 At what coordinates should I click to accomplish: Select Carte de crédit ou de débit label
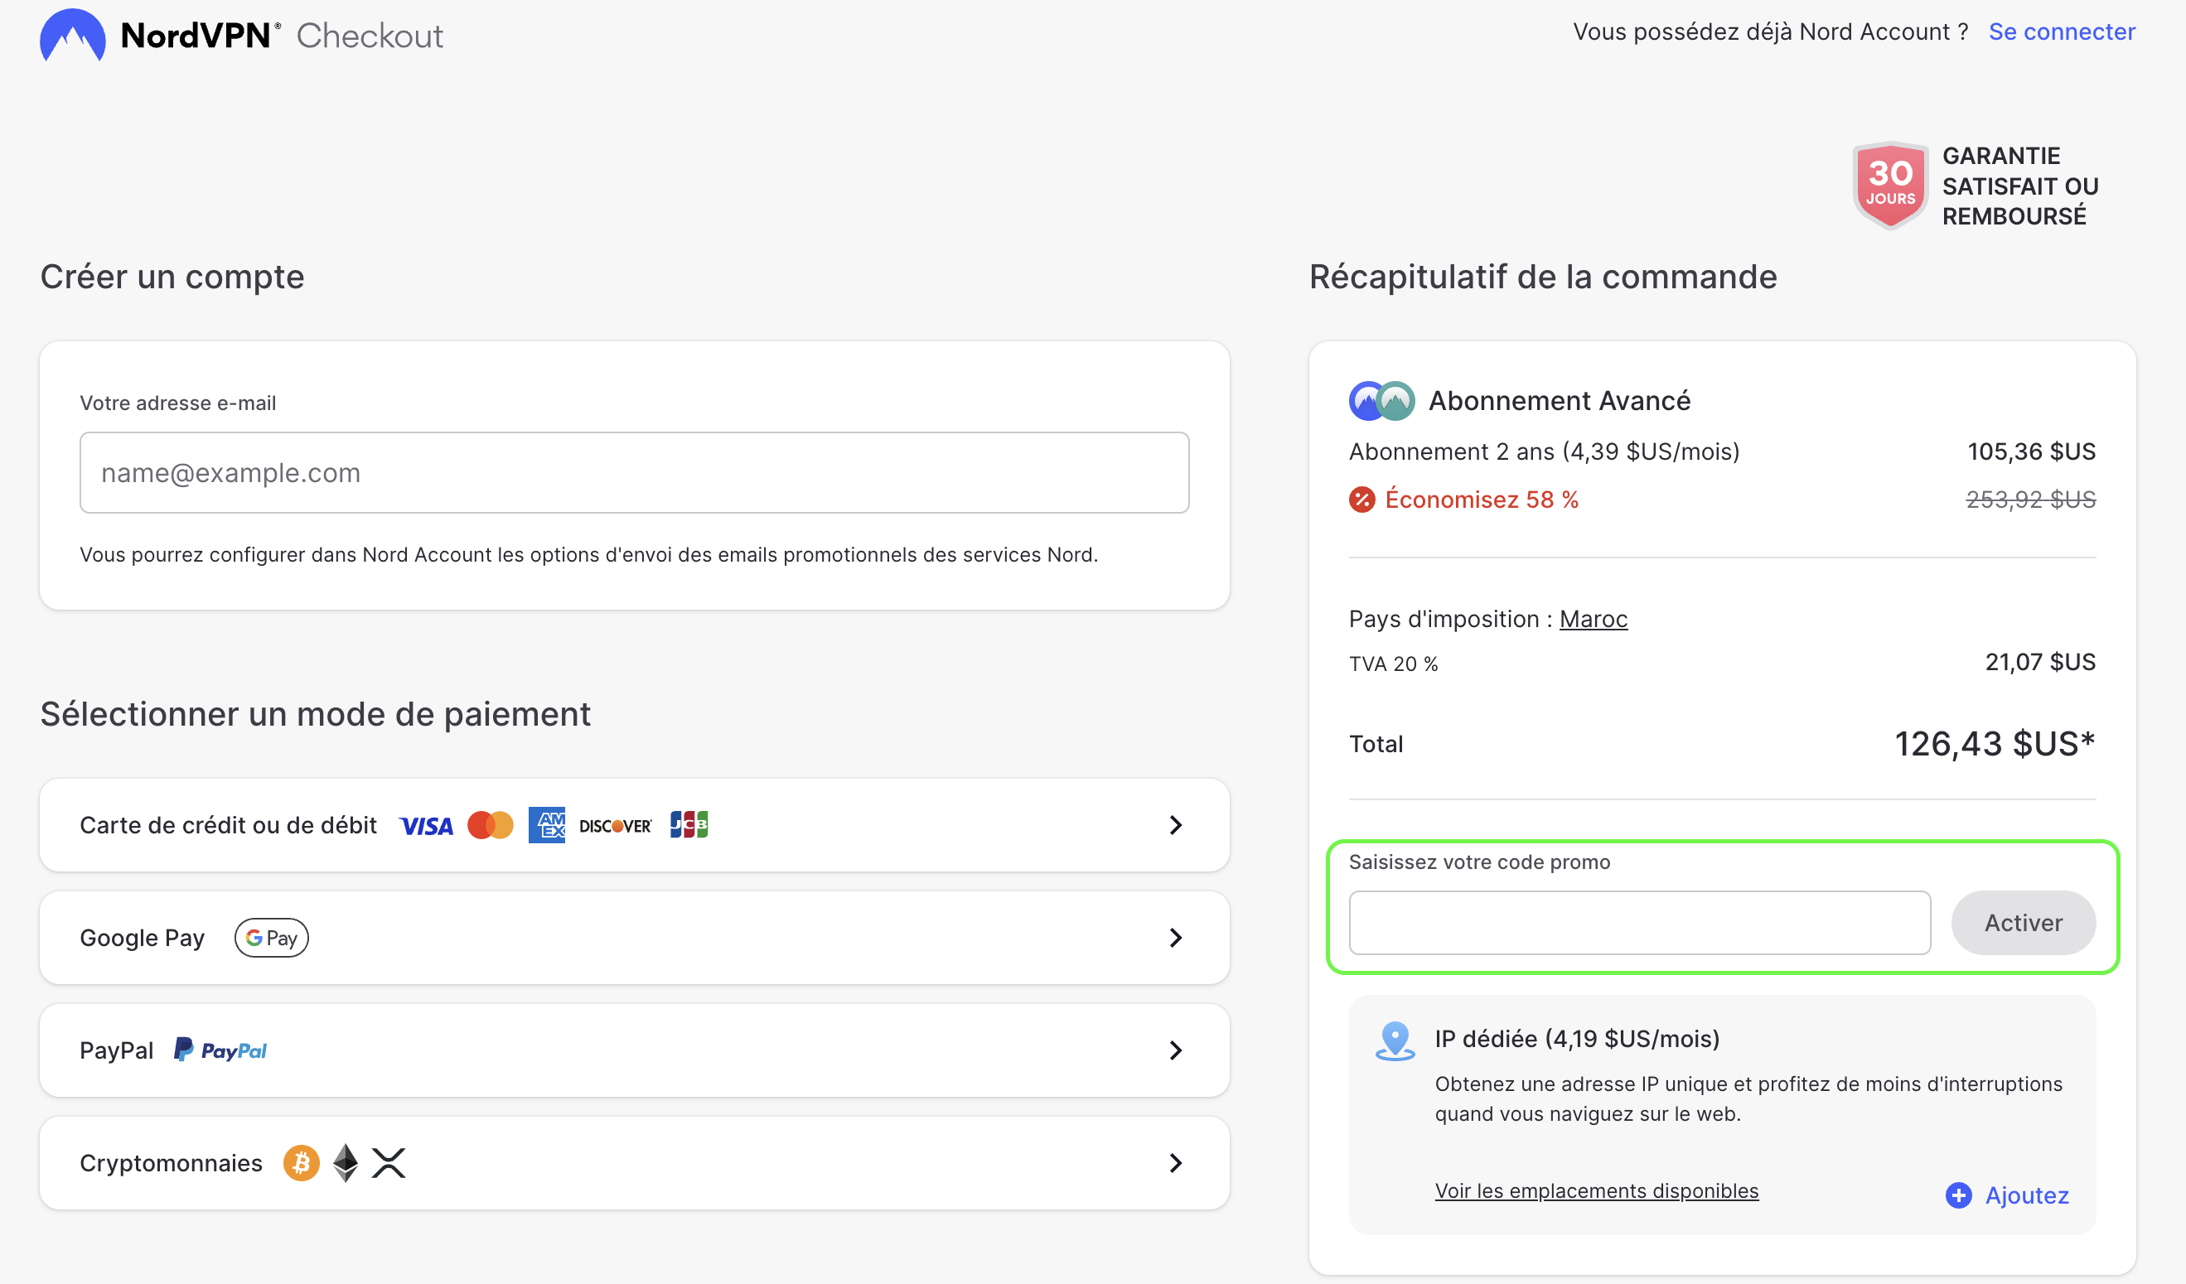click(228, 825)
